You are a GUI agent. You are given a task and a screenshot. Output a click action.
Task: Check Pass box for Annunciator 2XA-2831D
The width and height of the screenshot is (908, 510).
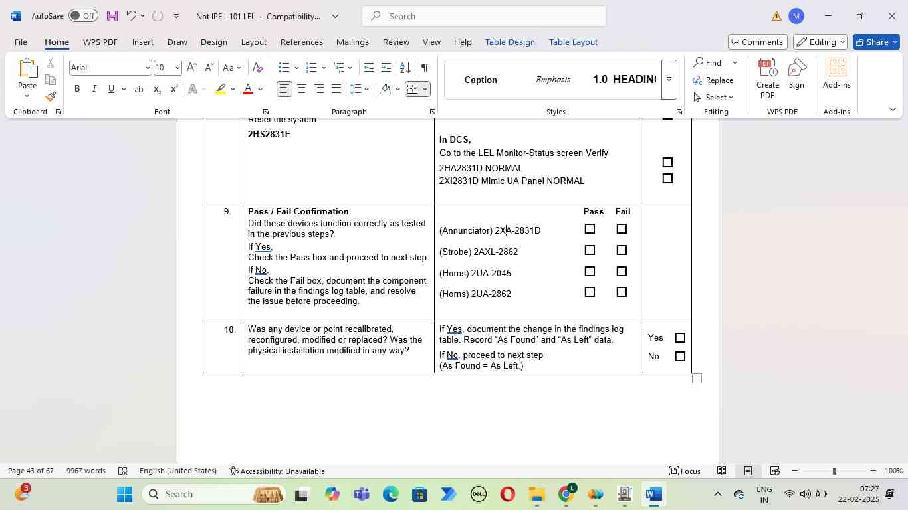click(590, 229)
